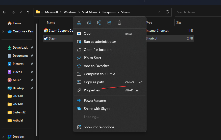Click Show more options
The width and height of the screenshot is (221, 140).
click(x=99, y=127)
